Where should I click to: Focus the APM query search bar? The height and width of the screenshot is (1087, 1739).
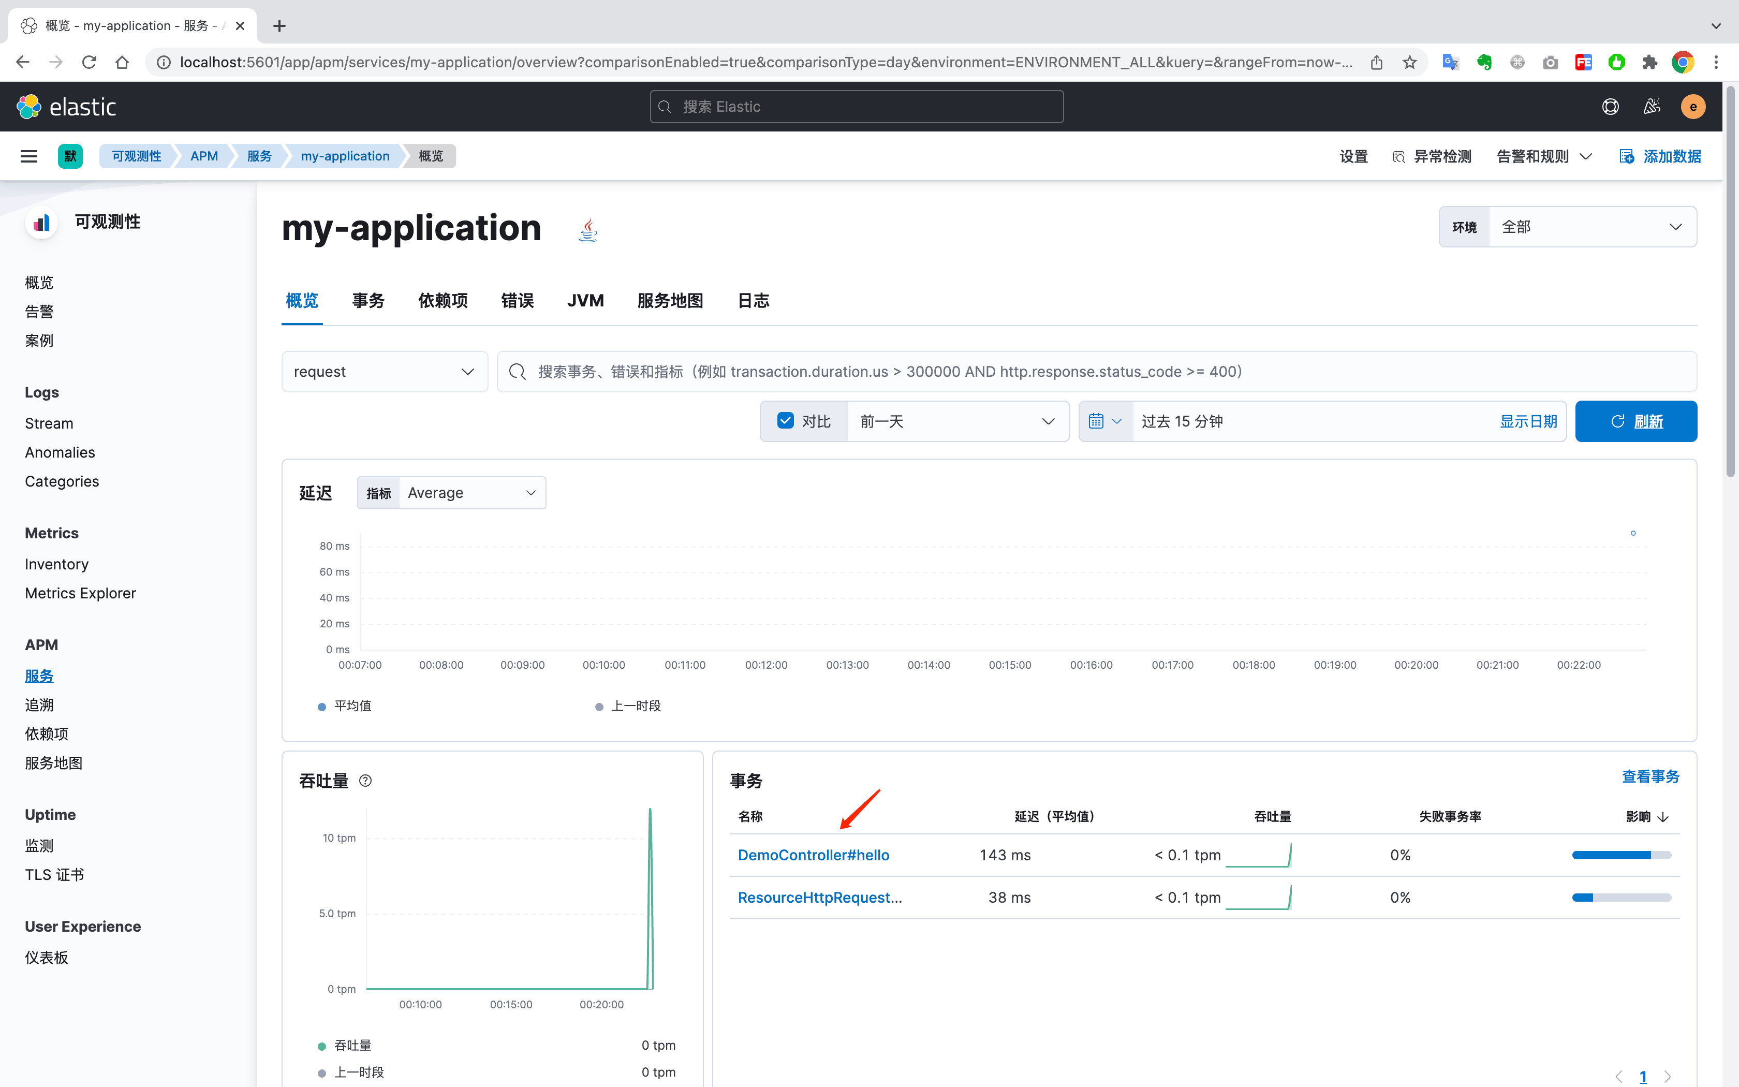point(1097,372)
